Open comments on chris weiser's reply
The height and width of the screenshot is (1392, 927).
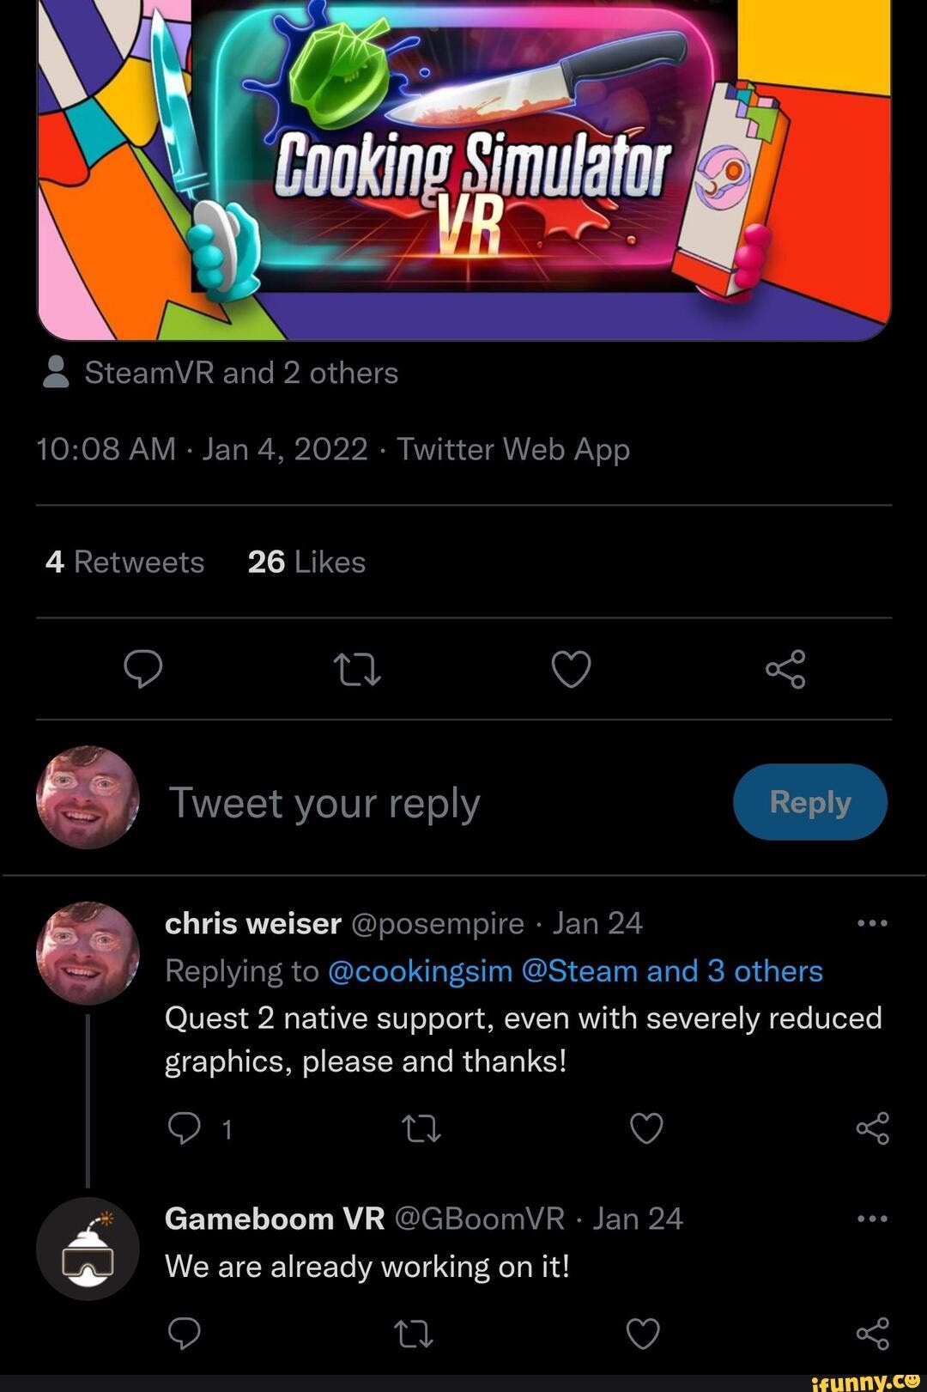click(185, 1128)
